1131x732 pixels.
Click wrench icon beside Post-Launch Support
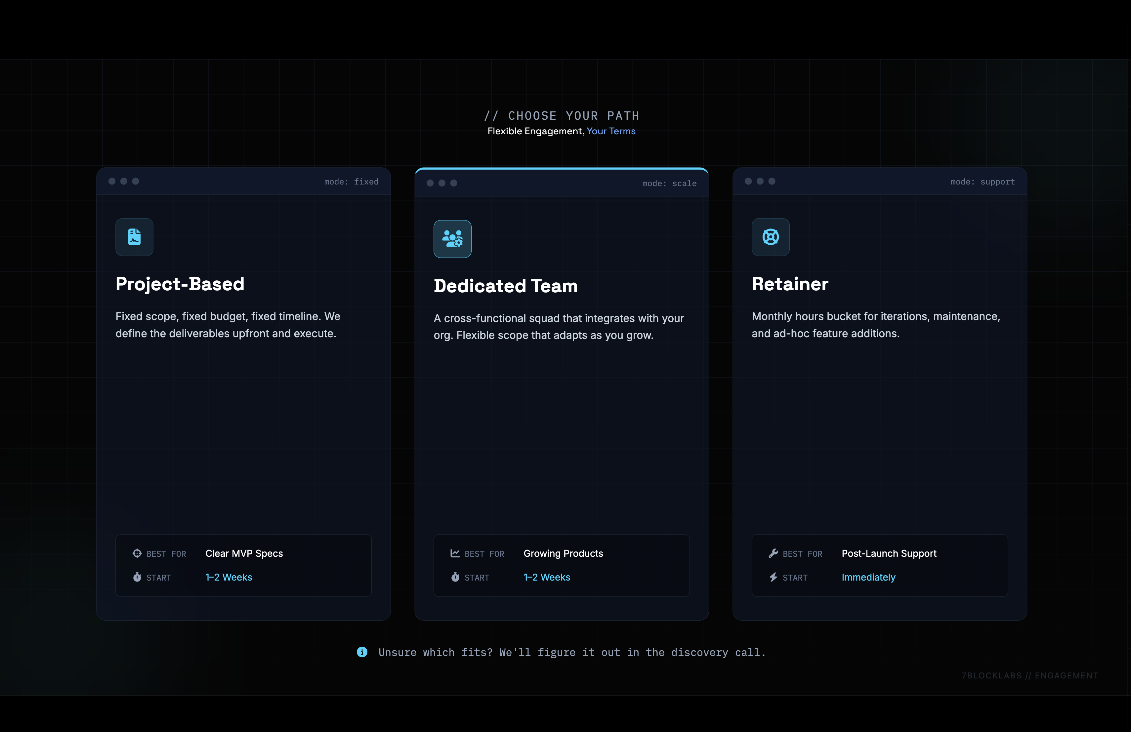773,553
